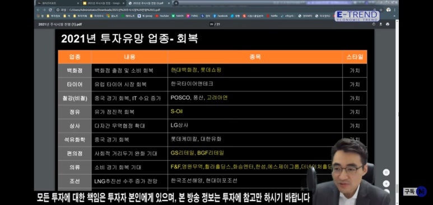This screenshot has width=433, height=205.
Task: Click the S-Oil stock cell
Action: pyautogui.click(x=255, y=111)
